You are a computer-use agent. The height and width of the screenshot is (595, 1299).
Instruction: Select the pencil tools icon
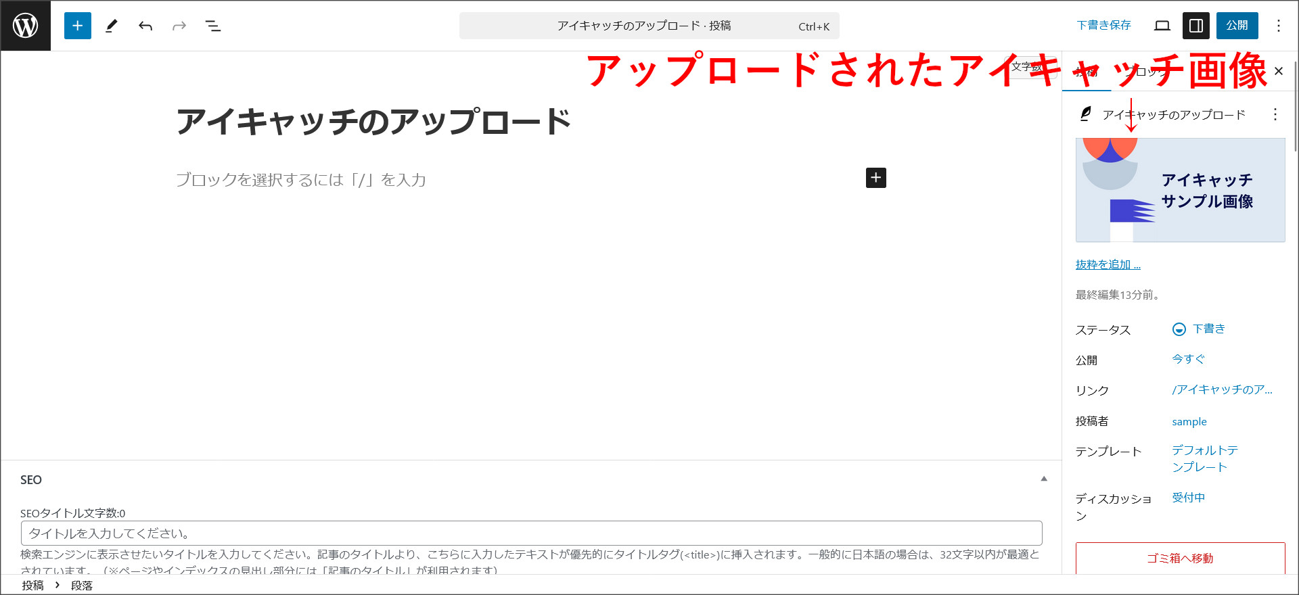112,26
